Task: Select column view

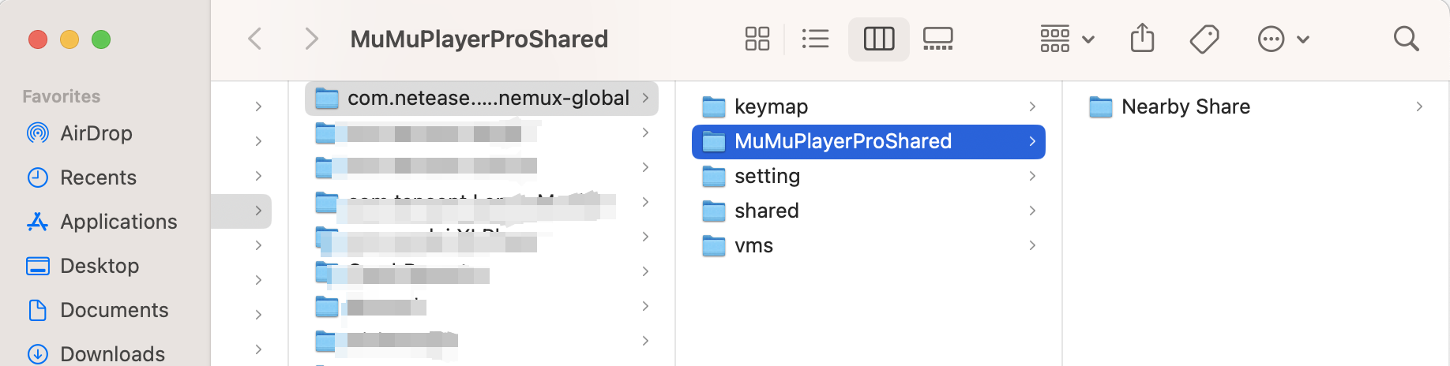Action: (879, 39)
